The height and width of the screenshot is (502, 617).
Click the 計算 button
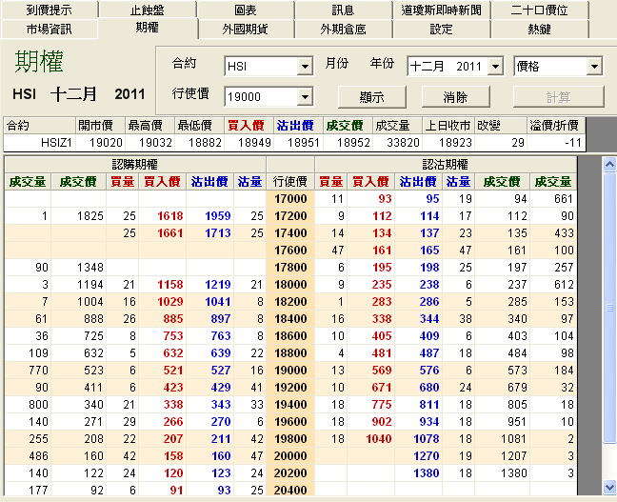coord(558,96)
